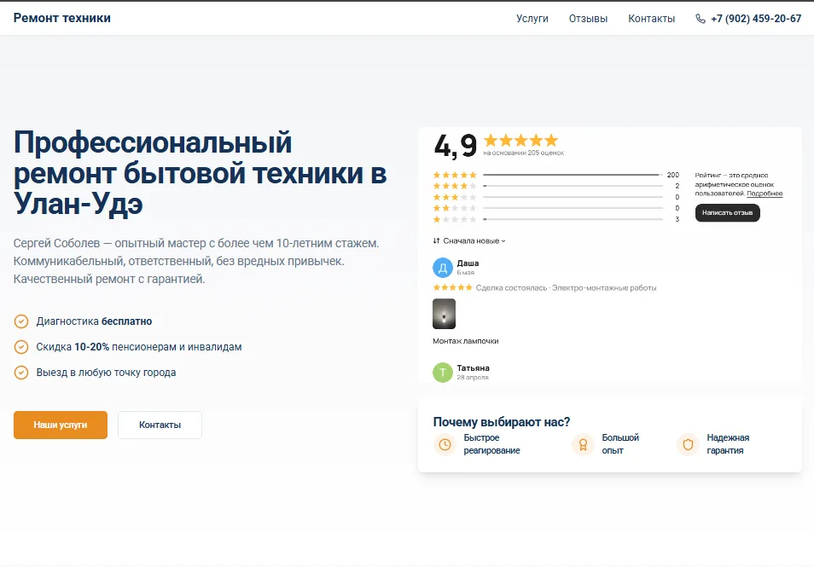Click the Написать отзыв button
Image resolution: width=814 pixels, height=567 pixels.
click(x=727, y=212)
